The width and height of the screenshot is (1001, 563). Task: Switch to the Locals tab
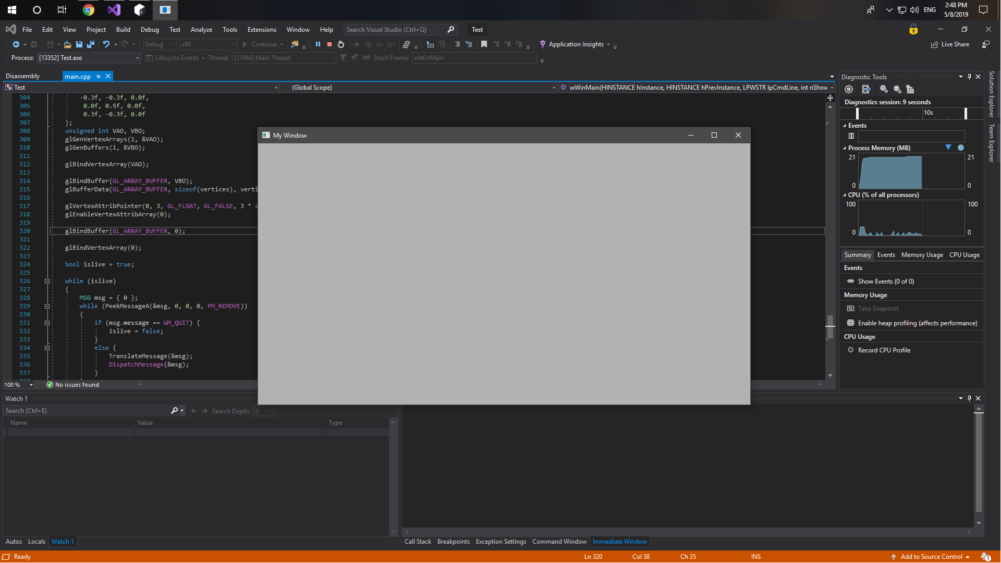[36, 542]
